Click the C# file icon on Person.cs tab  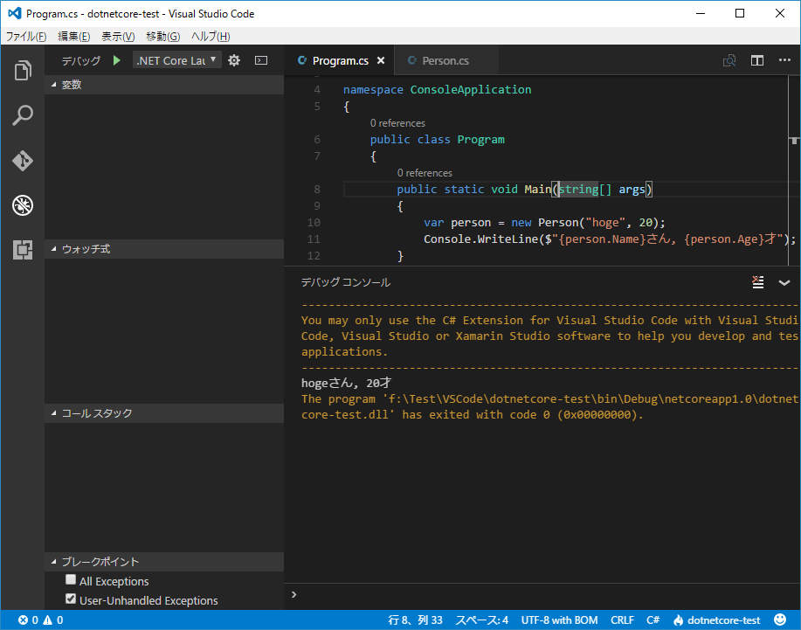click(x=412, y=60)
